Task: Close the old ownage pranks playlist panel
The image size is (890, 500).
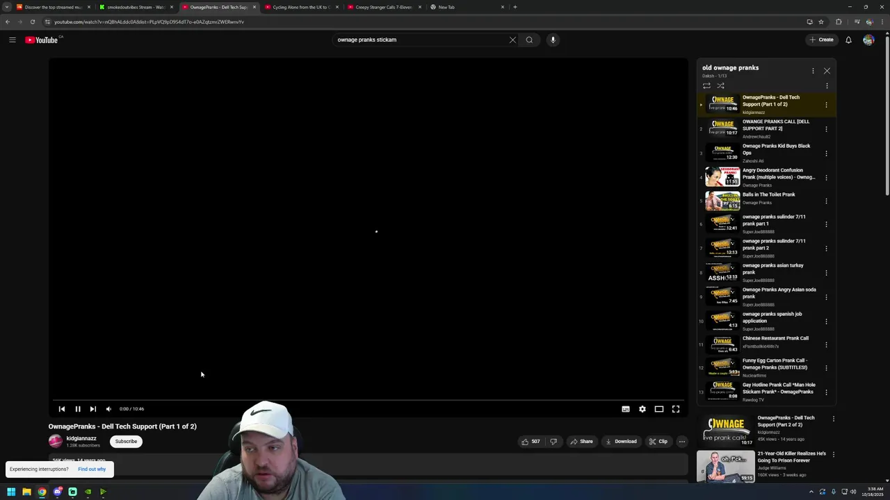Action: point(827,71)
